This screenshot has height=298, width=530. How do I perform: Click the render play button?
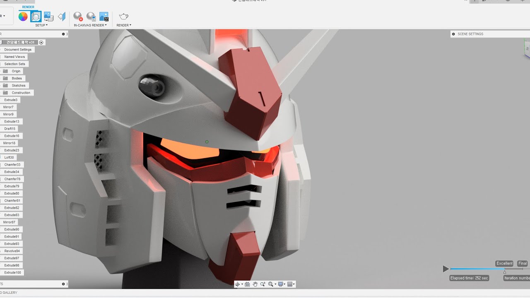[446, 269]
